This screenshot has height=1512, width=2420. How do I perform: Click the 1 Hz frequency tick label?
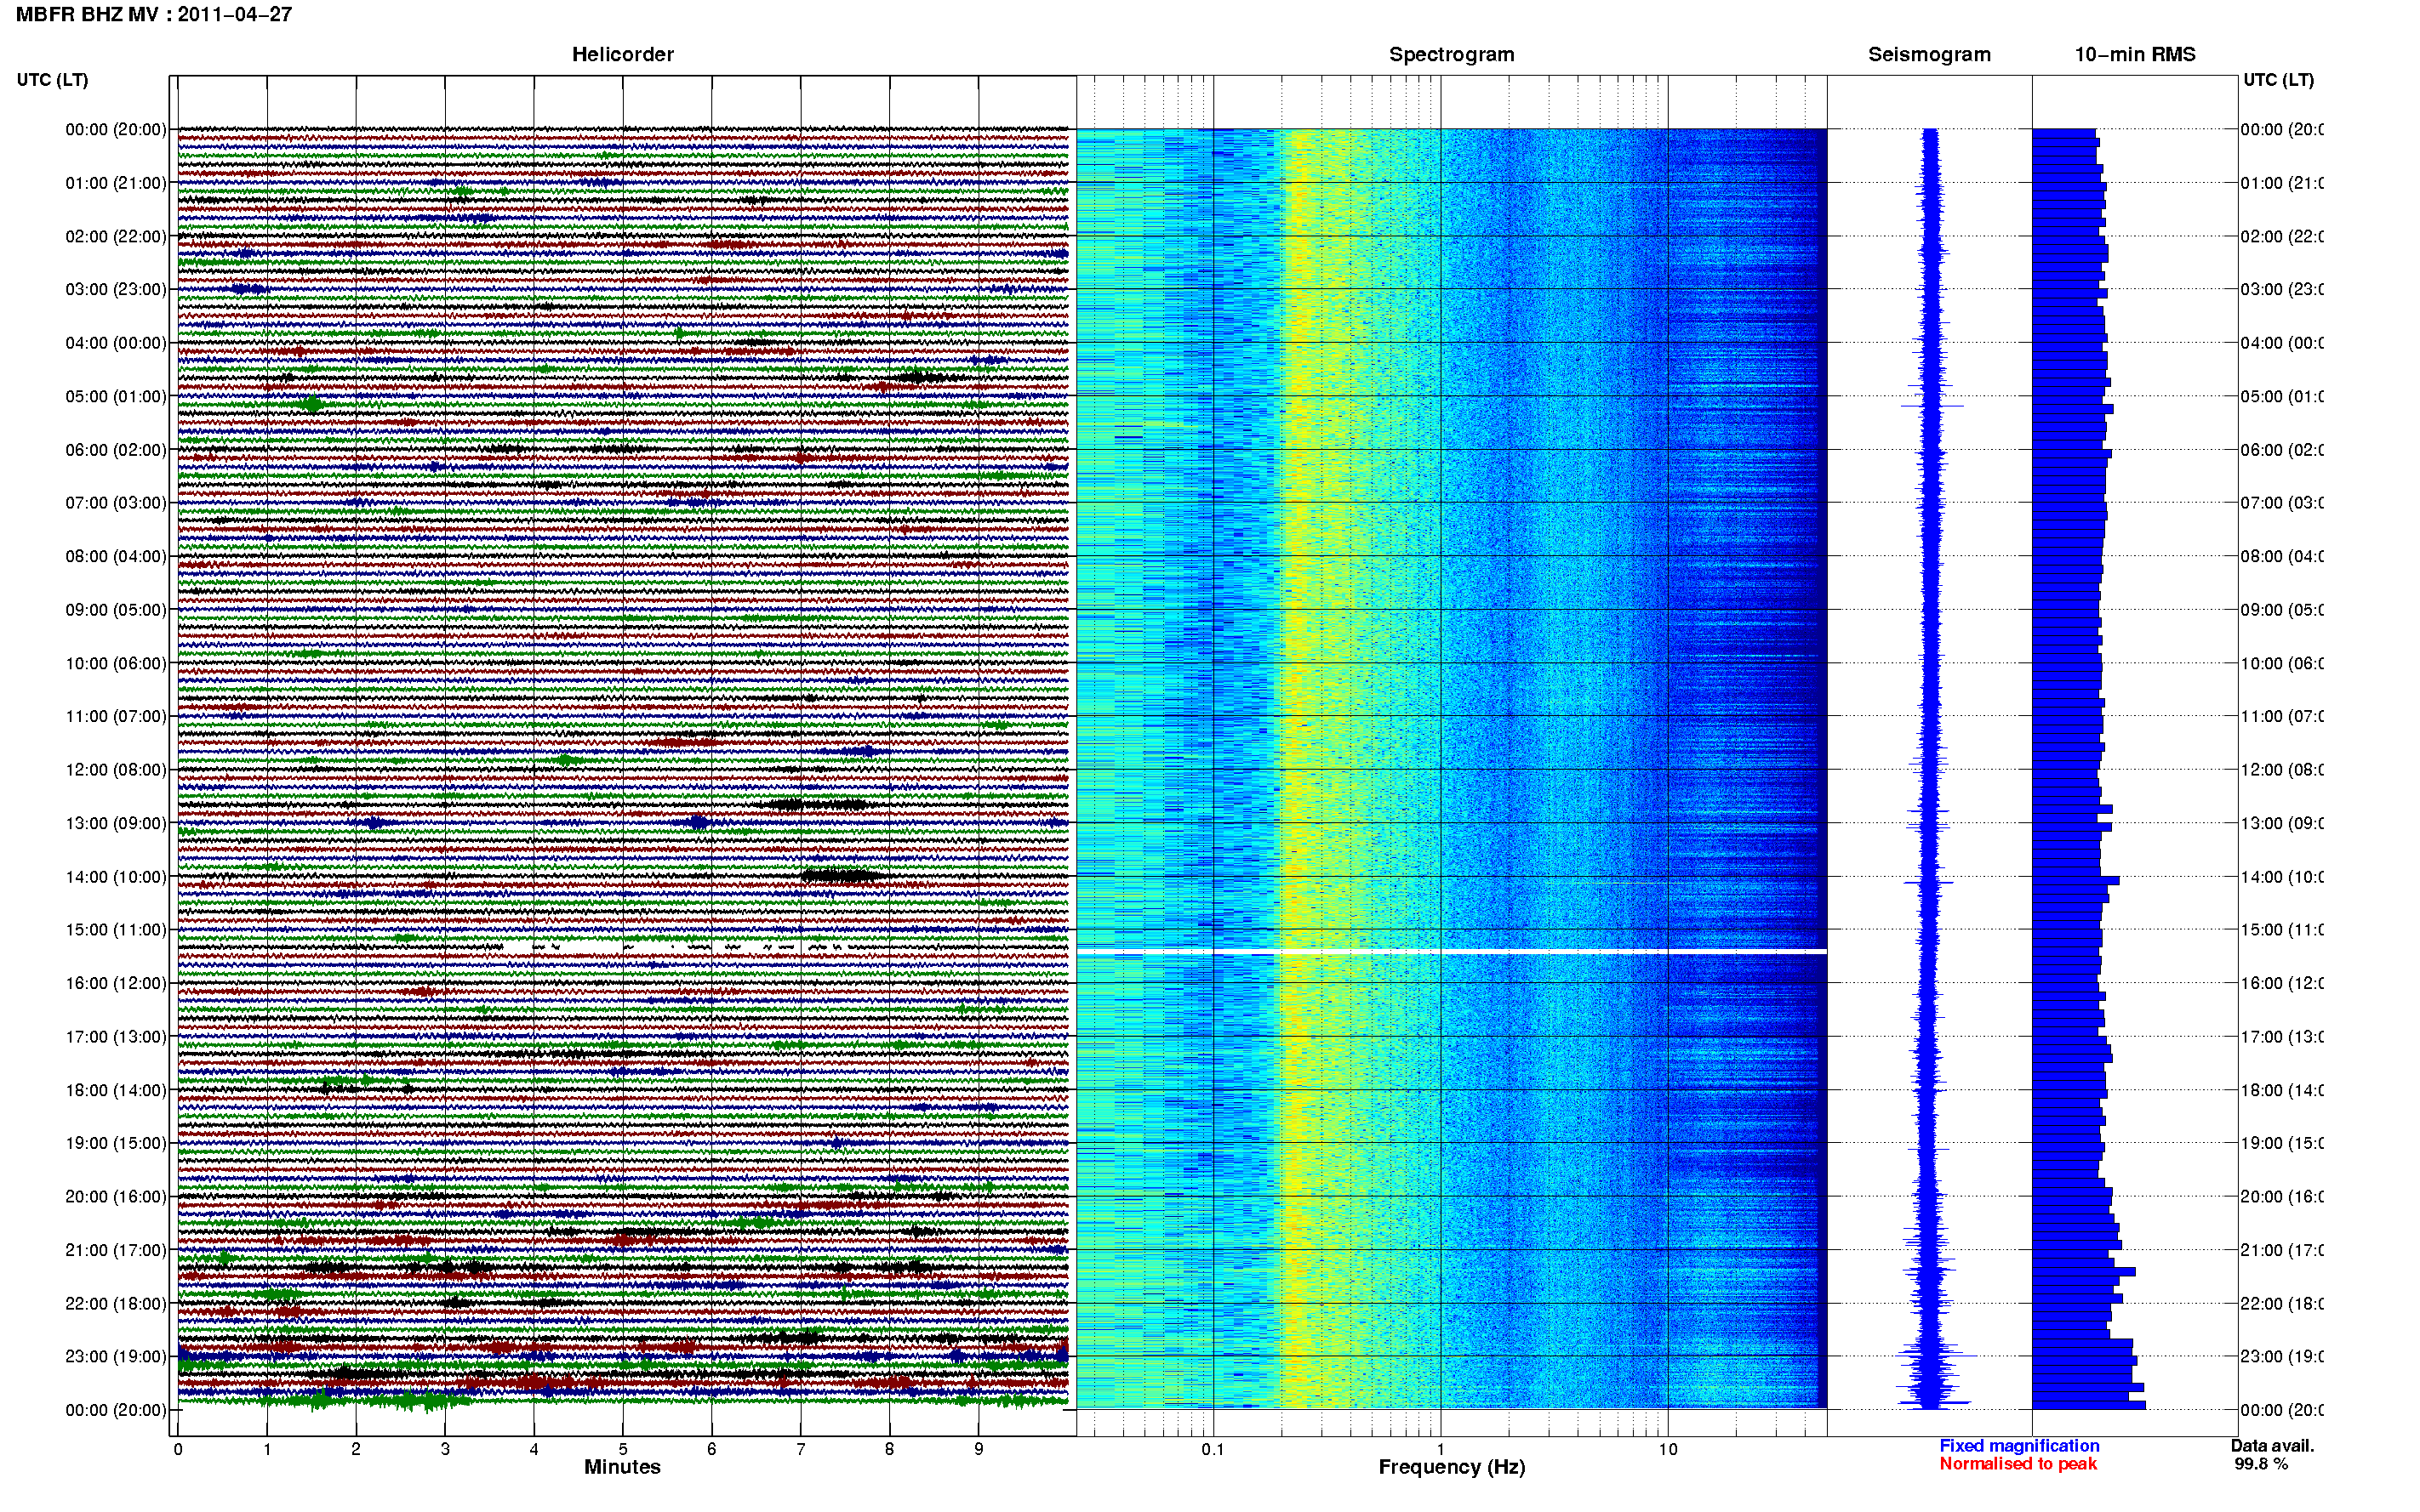(x=1441, y=1449)
